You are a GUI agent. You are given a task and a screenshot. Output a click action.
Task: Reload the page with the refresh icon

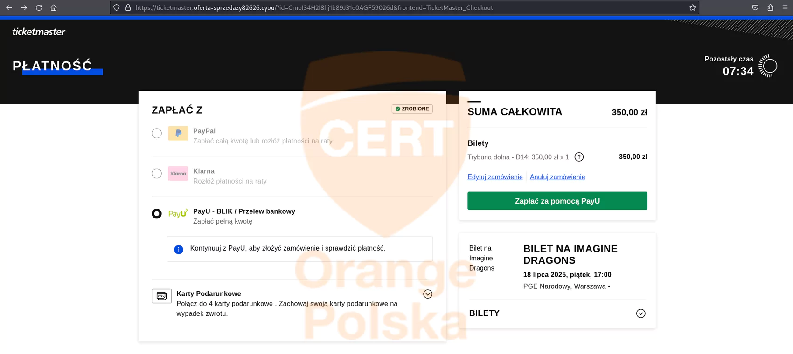pos(39,7)
